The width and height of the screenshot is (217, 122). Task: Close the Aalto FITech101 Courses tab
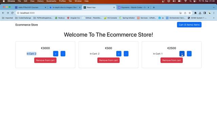pyautogui.click(x=45, y=7)
